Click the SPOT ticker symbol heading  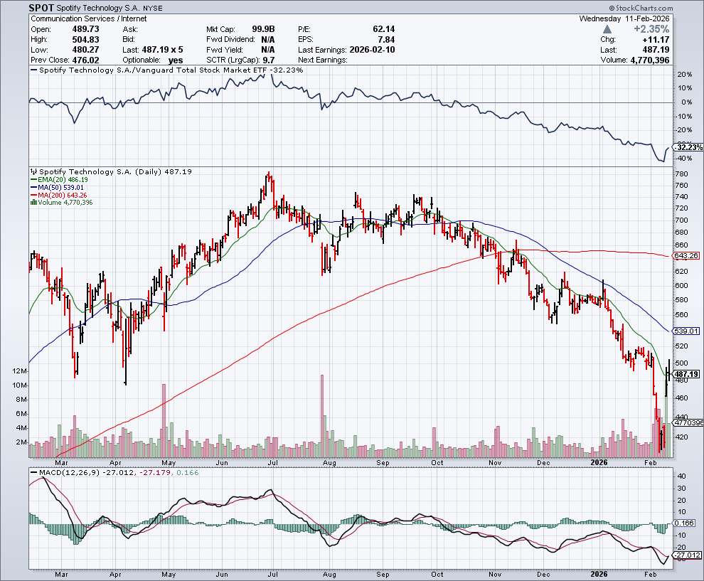click(41, 8)
